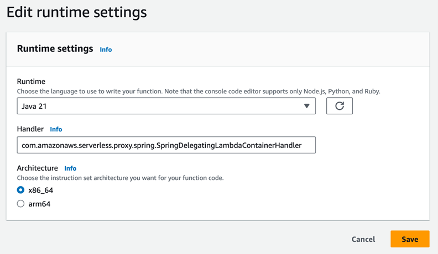Expand the Runtime dropdown arrow
This screenshot has width=438, height=254.
pos(306,106)
